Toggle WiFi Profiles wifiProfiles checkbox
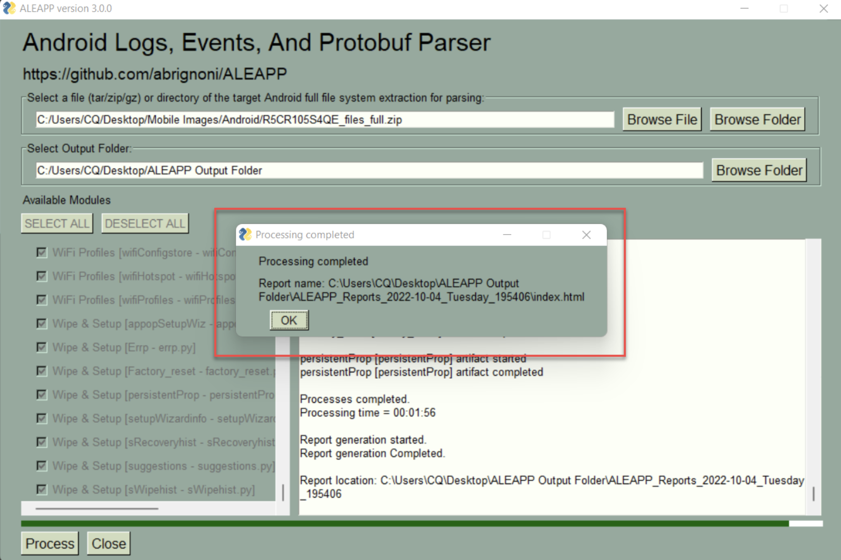Image resolution: width=841 pixels, height=560 pixels. (x=42, y=300)
